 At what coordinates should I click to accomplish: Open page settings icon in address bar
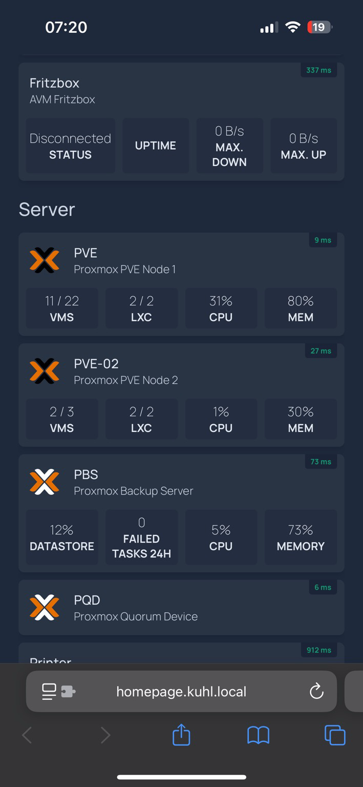(58, 692)
